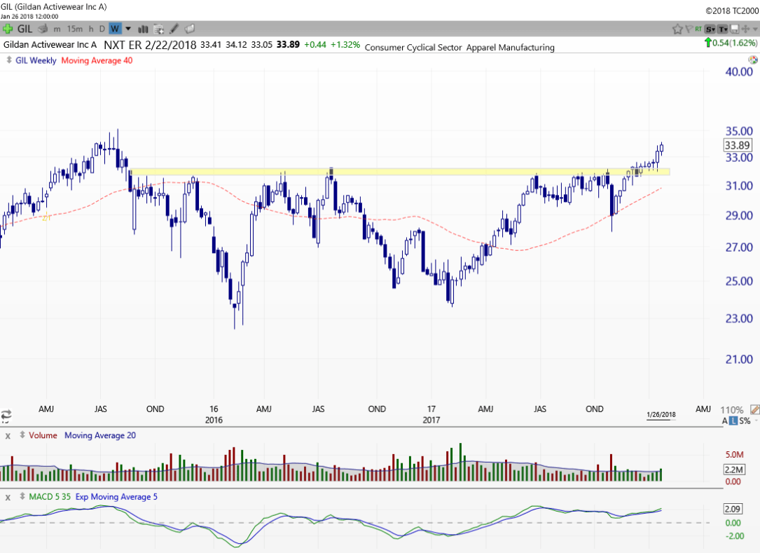Select the 15m timeframe
Image resolution: width=760 pixels, height=553 pixels.
pos(74,29)
